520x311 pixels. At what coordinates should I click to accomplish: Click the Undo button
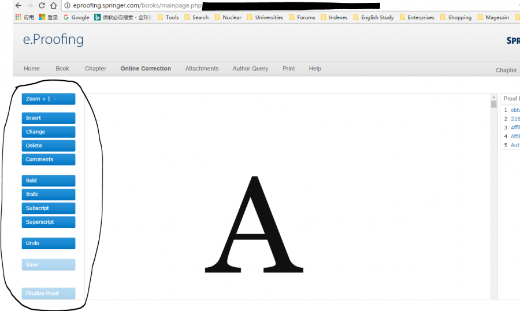click(49, 243)
